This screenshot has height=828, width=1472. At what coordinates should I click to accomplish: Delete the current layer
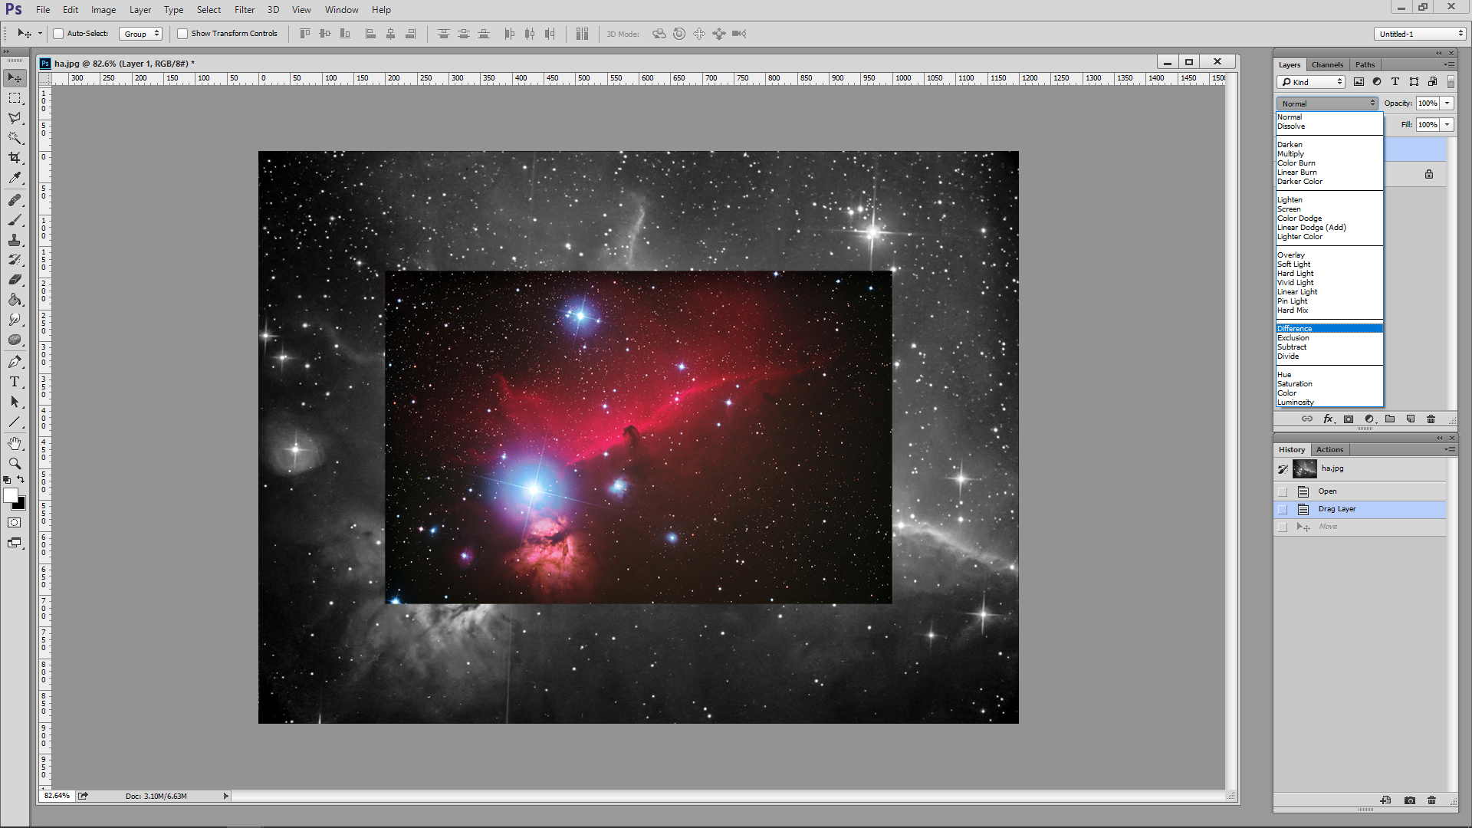[x=1431, y=419]
